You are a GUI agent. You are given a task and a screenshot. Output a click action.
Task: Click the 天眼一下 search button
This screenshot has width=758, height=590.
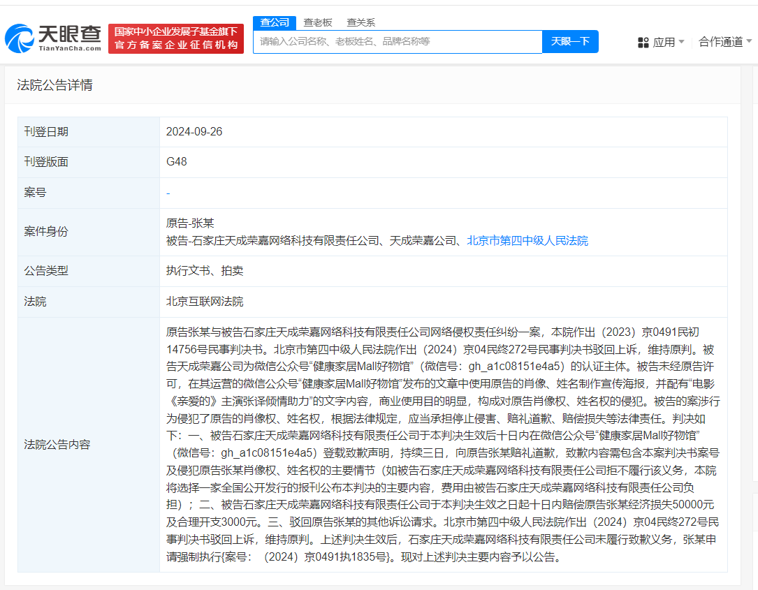570,42
